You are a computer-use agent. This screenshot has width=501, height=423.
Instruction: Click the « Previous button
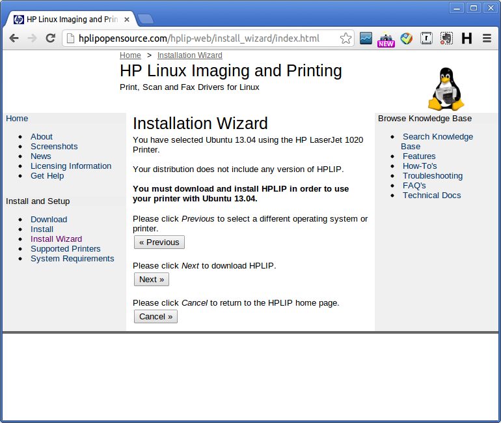click(159, 242)
